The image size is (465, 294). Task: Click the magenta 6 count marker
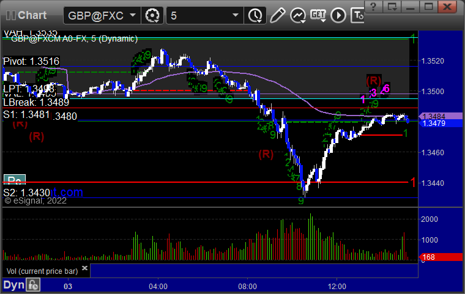[387, 88]
